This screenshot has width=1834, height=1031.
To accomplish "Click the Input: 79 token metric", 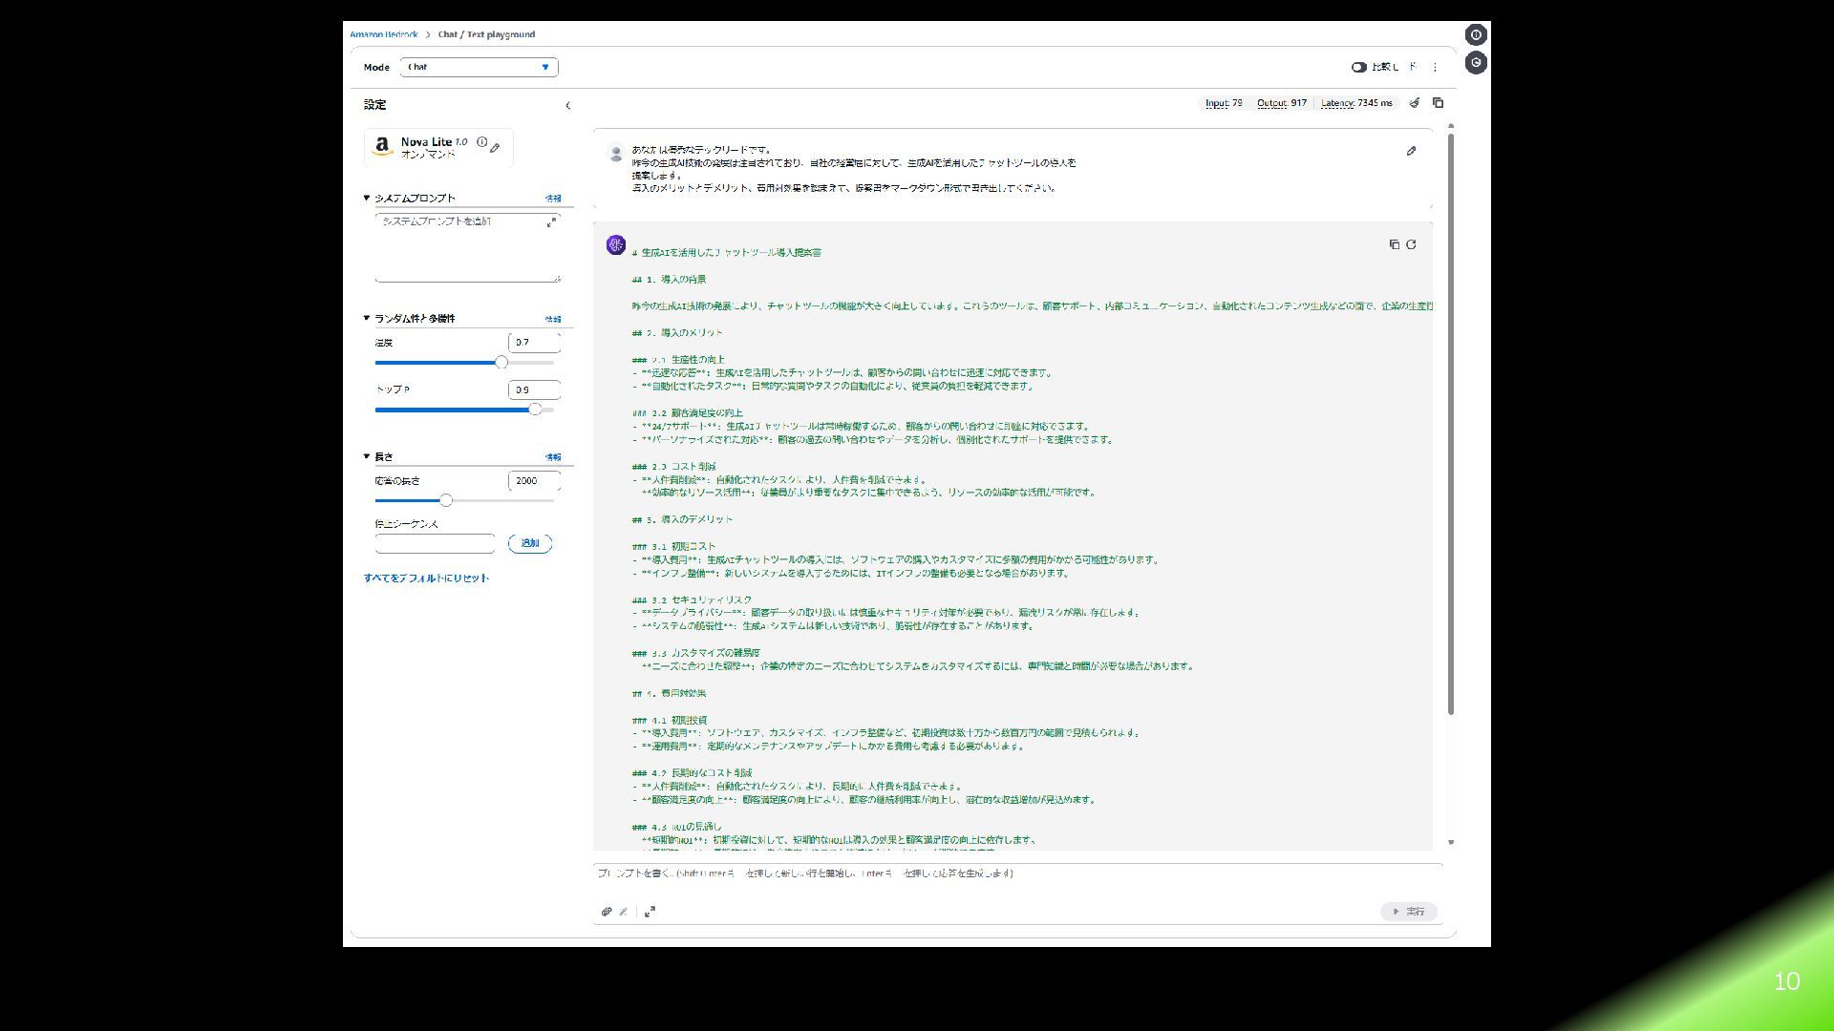I will pos(1224,103).
